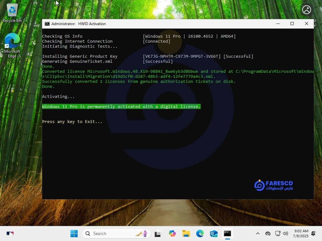
Task: Click the product key VK7JG-NPHTM text
Action: pyautogui.click(x=182, y=56)
